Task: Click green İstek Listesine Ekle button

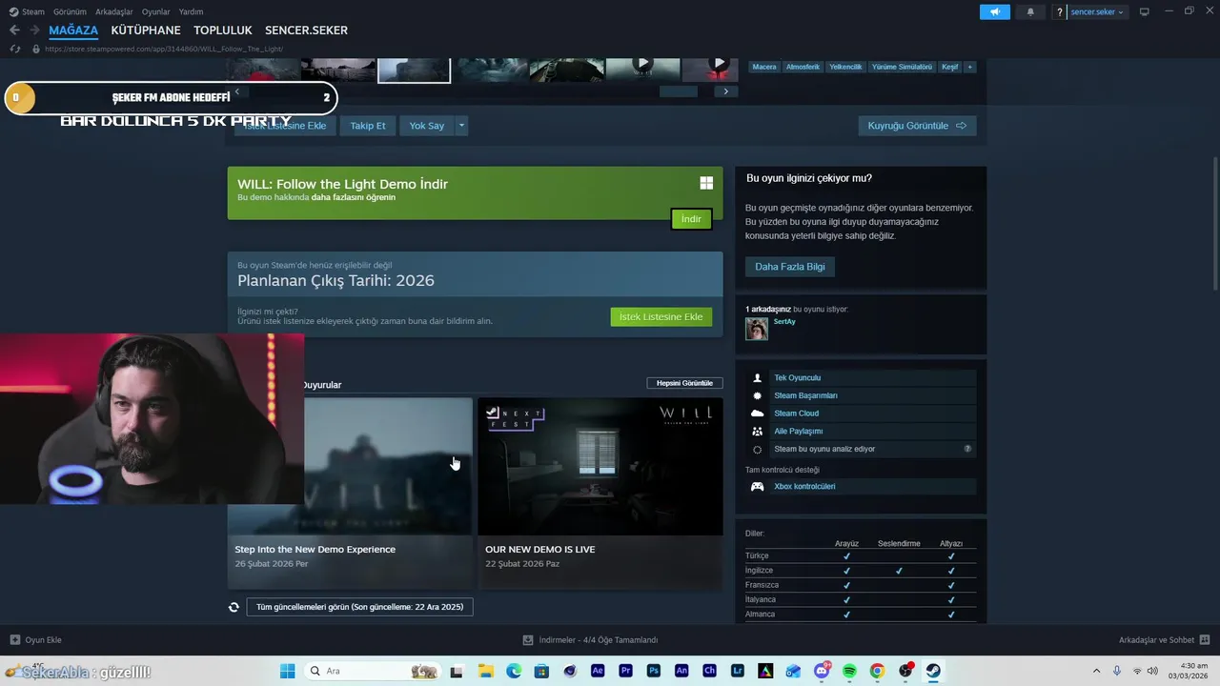Action: click(661, 316)
